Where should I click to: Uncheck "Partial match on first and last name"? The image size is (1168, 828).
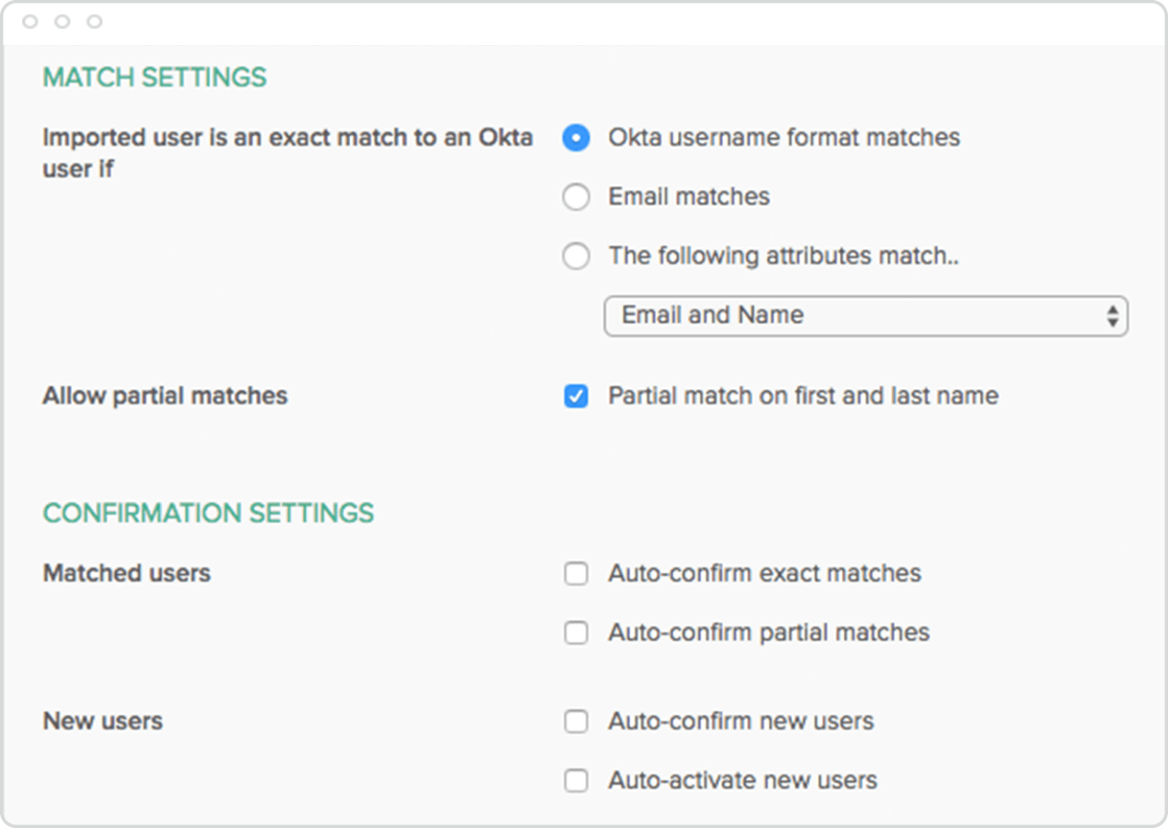(575, 397)
